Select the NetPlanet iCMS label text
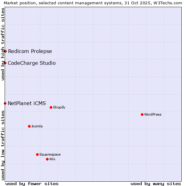 coord(27,104)
